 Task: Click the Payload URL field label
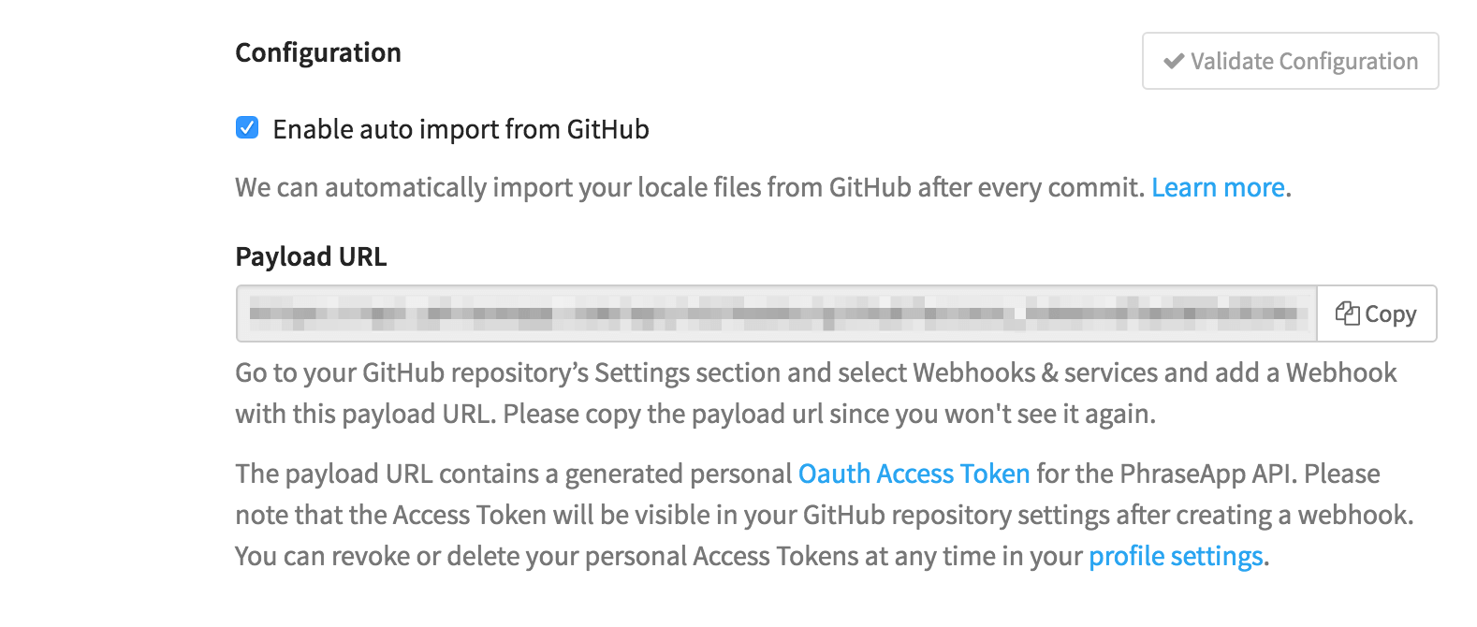311,256
